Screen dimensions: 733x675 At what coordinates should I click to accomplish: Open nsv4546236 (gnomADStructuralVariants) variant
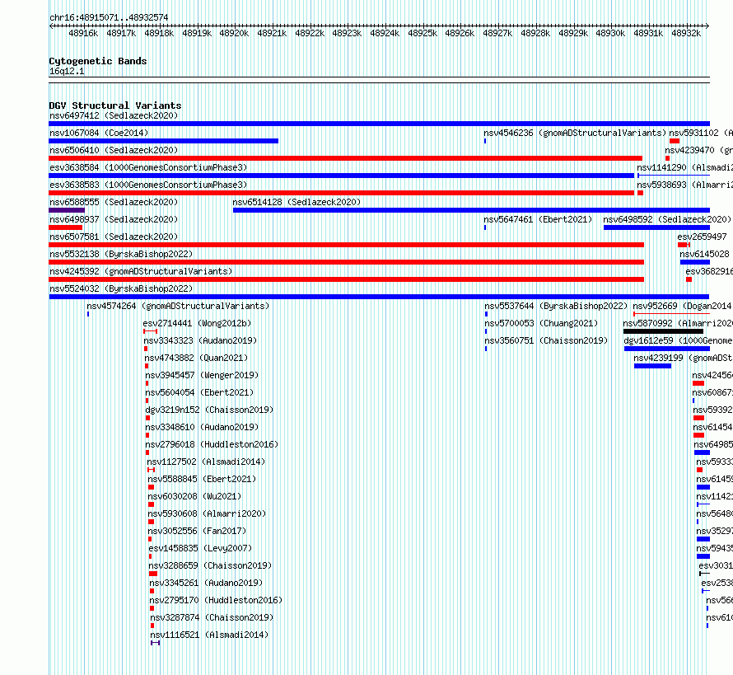pos(575,133)
